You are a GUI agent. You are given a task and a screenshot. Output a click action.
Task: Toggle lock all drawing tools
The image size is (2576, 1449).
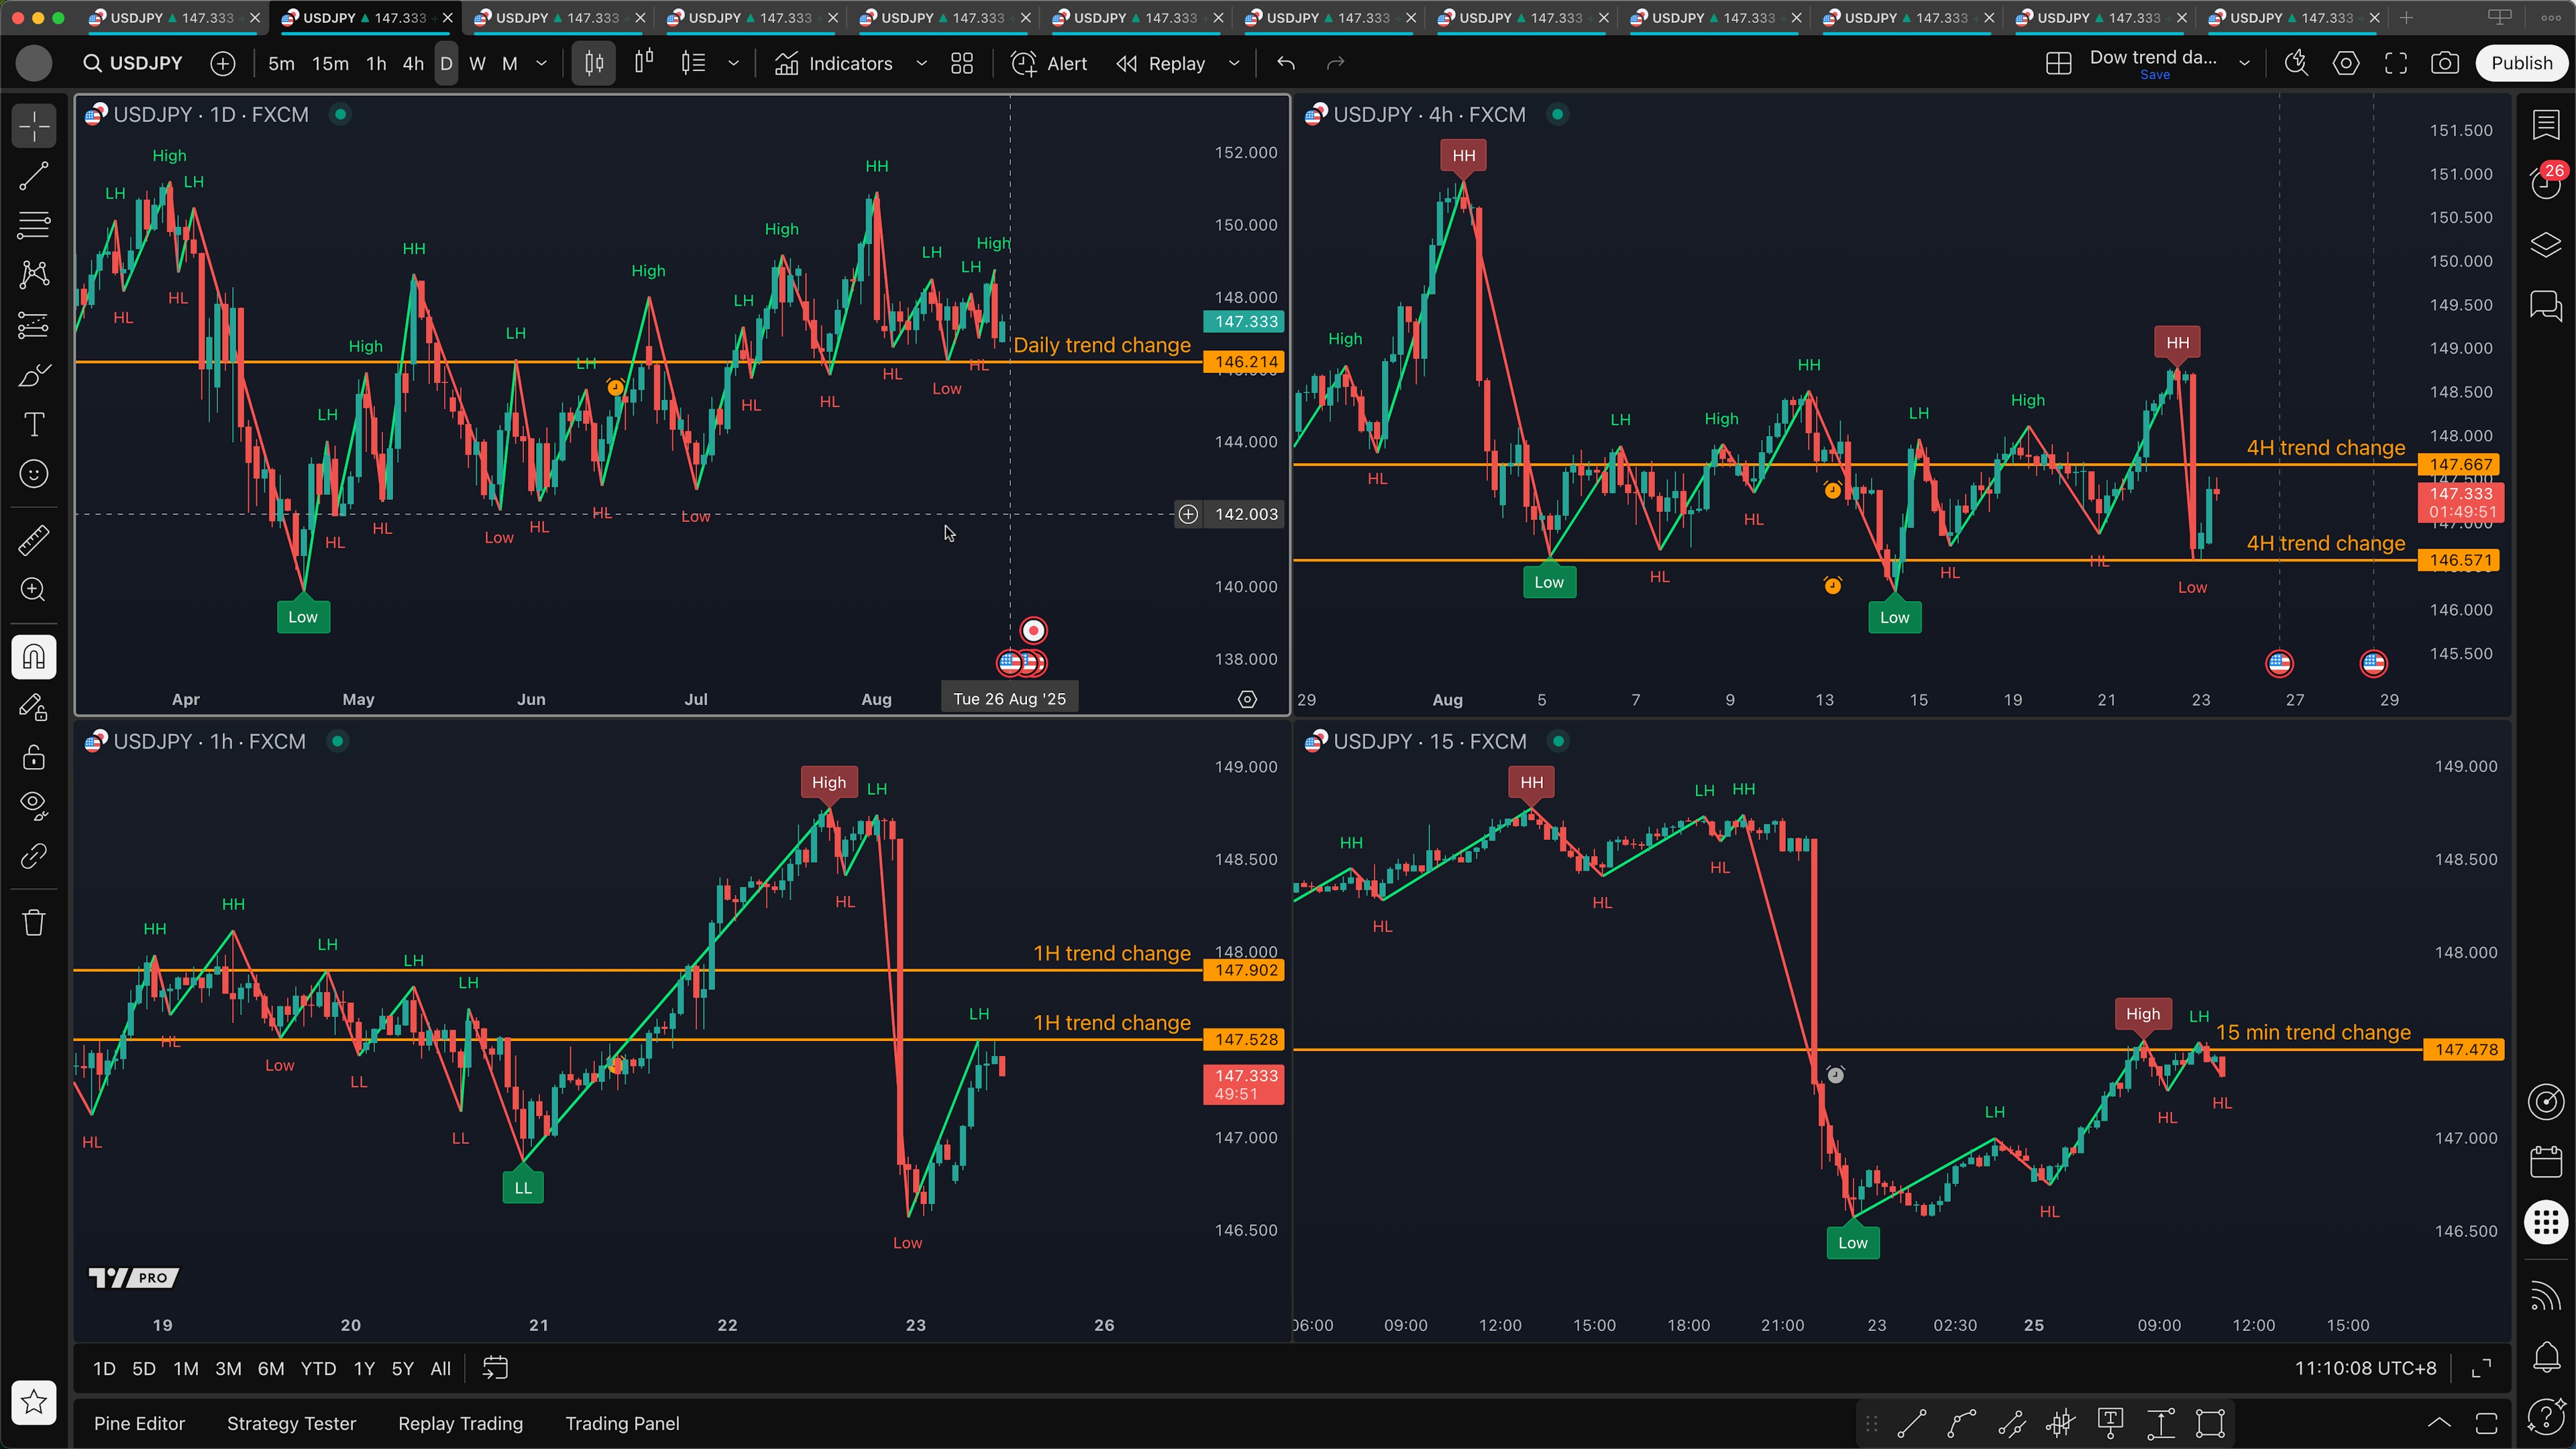tap(34, 757)
